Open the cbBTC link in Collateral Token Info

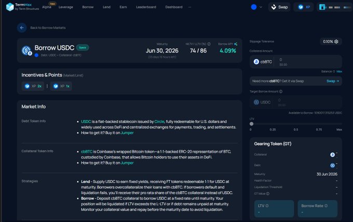[87, 151]
